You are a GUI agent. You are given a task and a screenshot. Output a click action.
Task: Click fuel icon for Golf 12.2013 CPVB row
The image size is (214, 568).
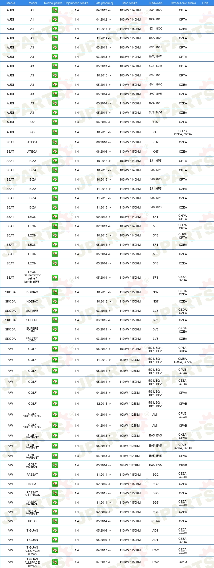55,404
